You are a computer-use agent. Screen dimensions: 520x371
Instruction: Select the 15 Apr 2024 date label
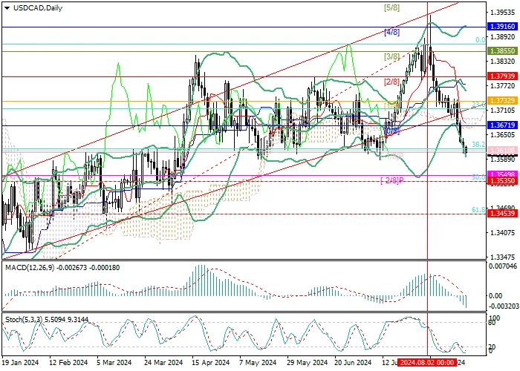[211, 362]
